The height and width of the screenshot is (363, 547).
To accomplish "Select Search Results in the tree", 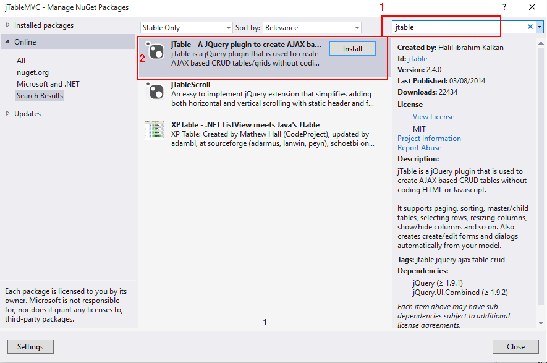I will (40, 96).
